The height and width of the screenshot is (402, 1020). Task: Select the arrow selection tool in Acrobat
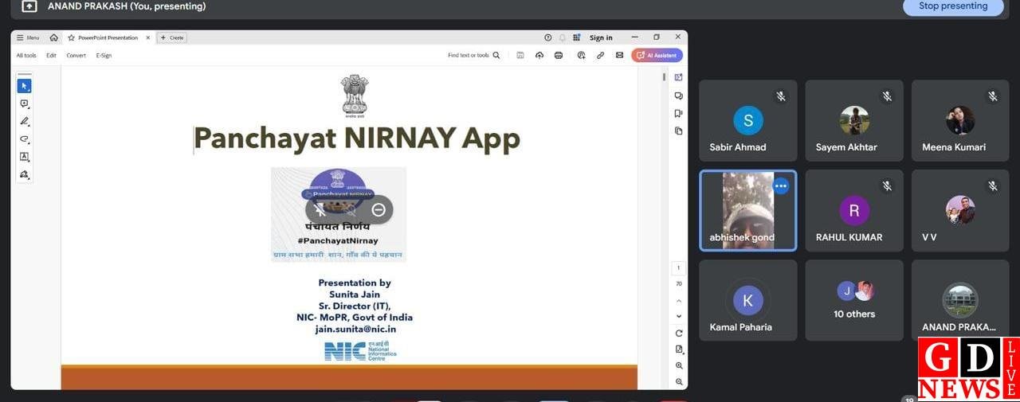coord(24,86)
